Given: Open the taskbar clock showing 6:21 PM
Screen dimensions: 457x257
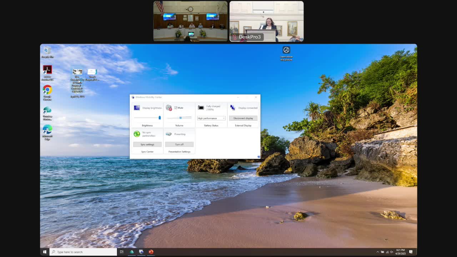Looking at the screenshot, I should click(400, 252).
